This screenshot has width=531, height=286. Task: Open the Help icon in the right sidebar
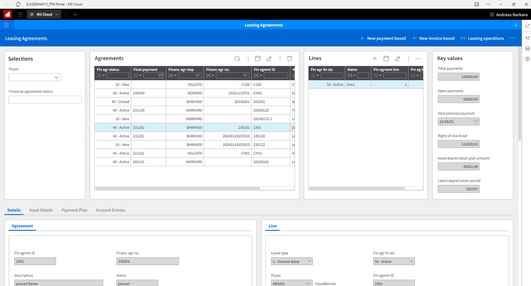tap(527, 59)
